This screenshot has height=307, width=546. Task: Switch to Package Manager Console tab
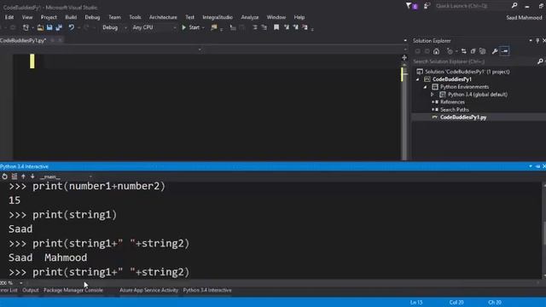73,290
